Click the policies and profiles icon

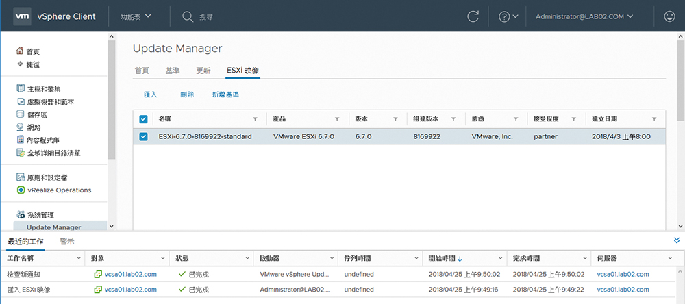click(20, 177)
